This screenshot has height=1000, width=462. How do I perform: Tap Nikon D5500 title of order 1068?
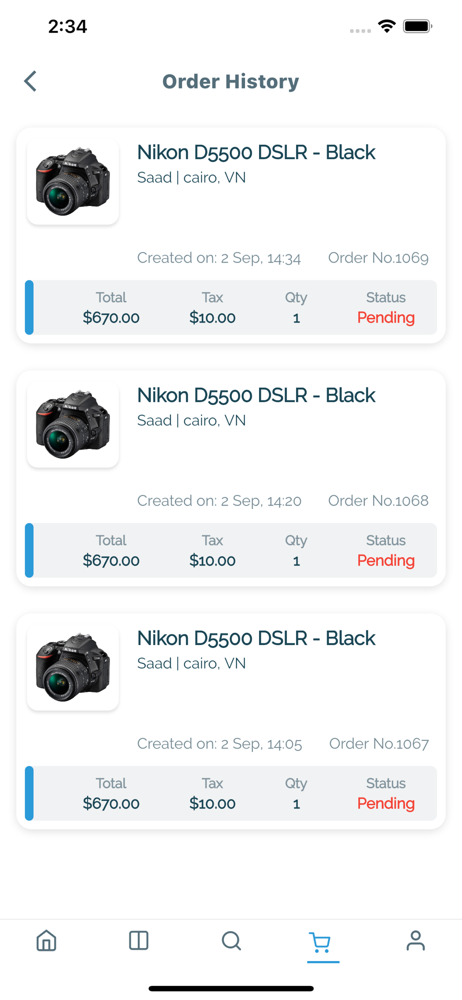click(x=256, y=395)
